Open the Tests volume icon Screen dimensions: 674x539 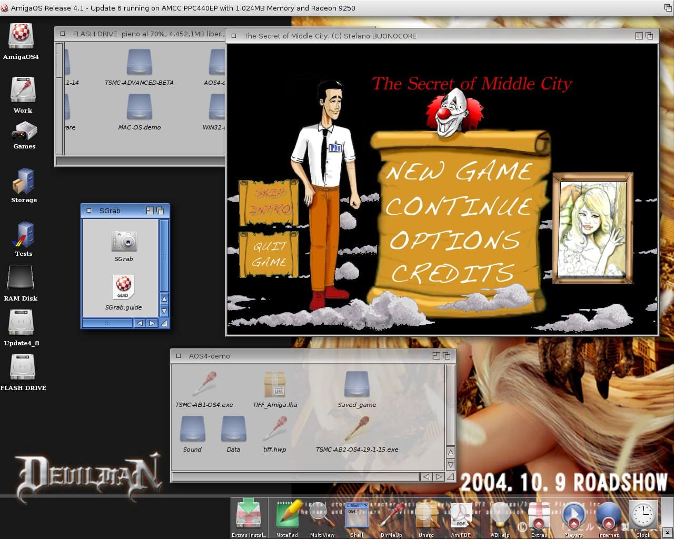click(x=24, y=235)
